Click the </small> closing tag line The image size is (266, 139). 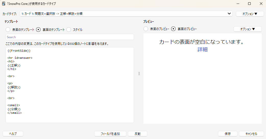click(15, 113)
